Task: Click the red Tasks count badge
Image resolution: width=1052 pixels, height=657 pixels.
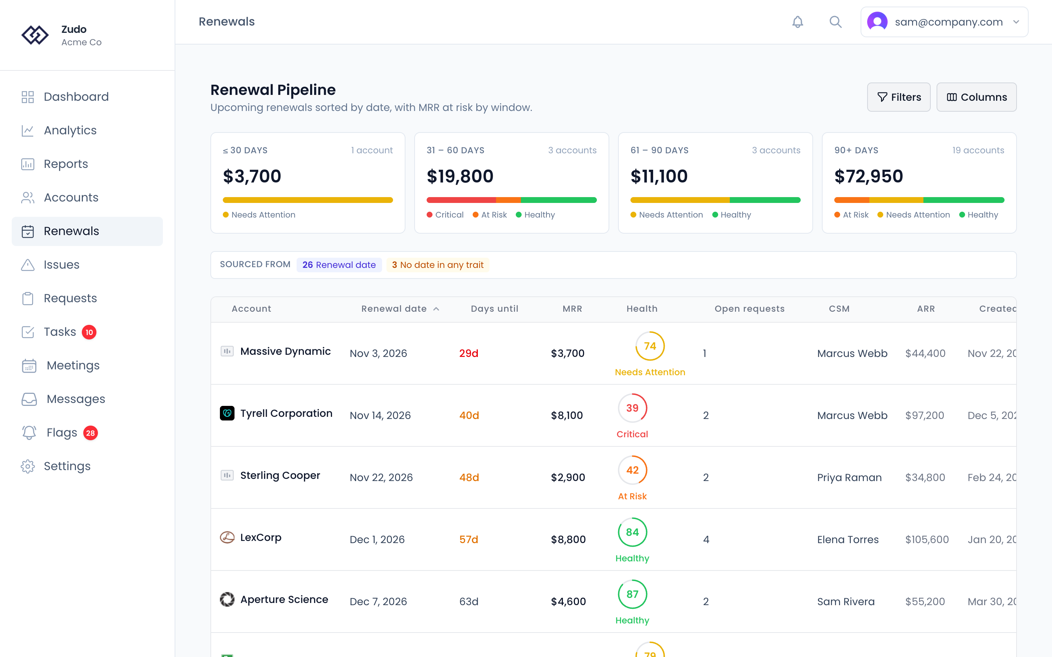Action: 89,332
